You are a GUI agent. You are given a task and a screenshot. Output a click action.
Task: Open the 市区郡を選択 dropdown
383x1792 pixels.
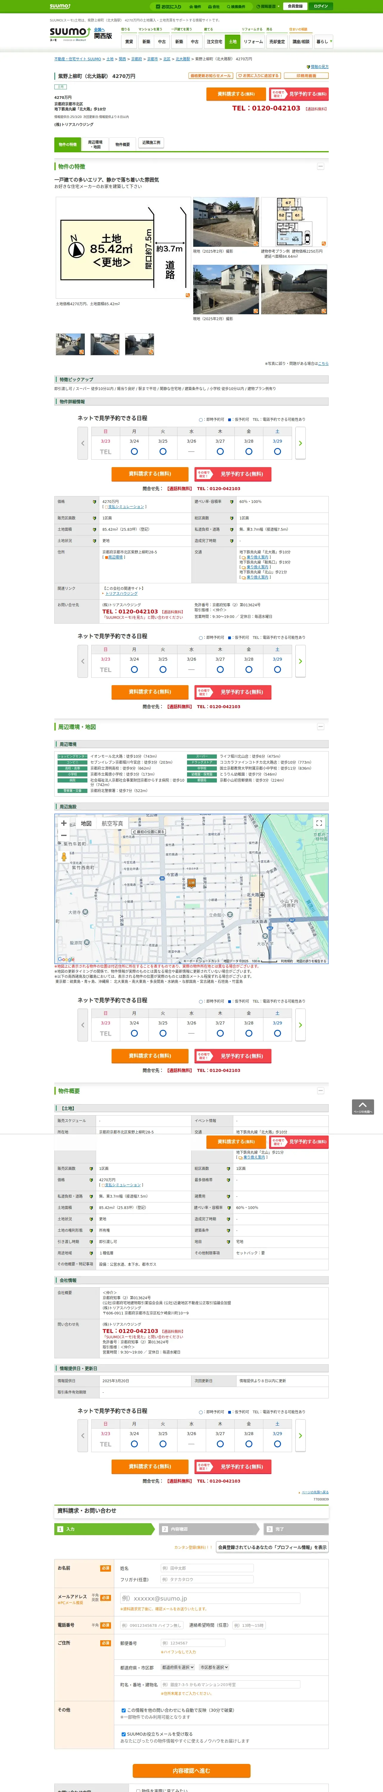(214, 1667)
